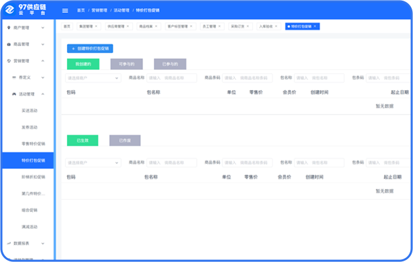Open 买送活动 in the sidebar

pyautogui.click(x=30, y=111)
